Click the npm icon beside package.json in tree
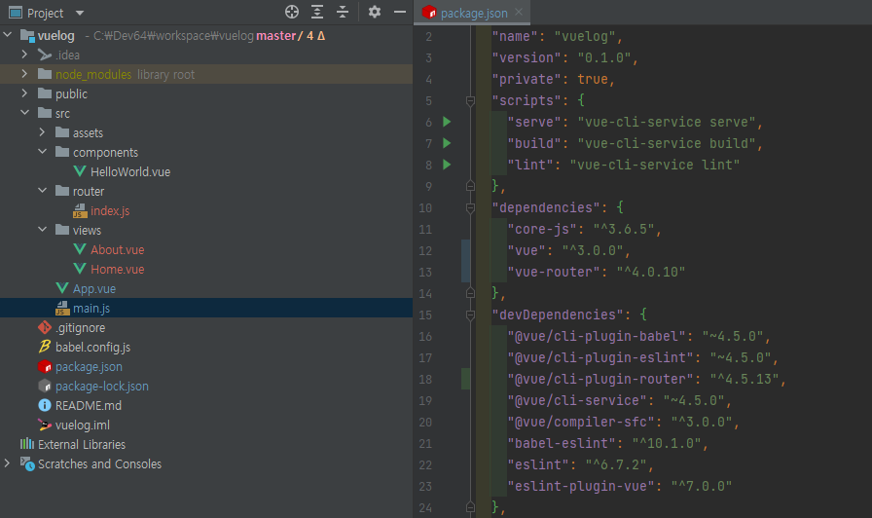 (x=45, y=366)
